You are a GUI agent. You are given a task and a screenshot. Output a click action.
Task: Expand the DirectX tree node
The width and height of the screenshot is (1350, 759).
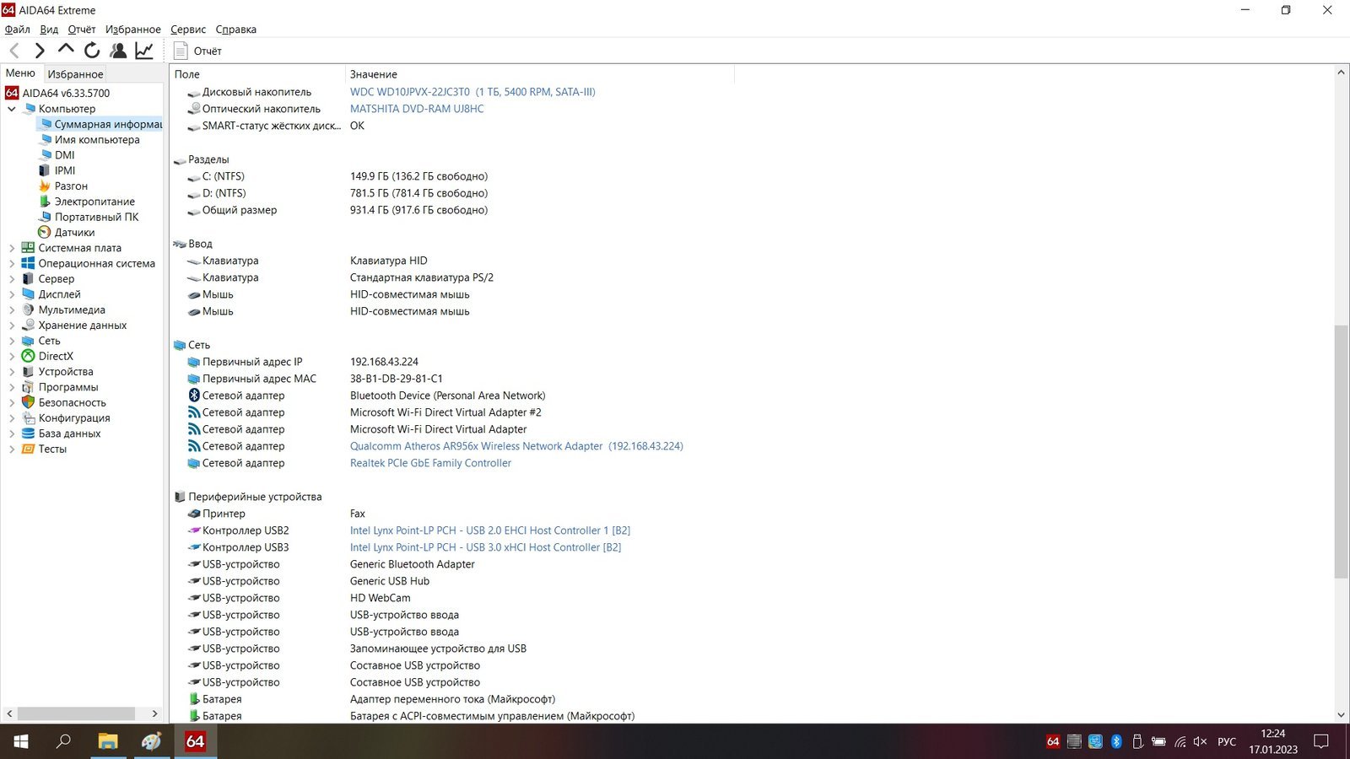point(12,356)
